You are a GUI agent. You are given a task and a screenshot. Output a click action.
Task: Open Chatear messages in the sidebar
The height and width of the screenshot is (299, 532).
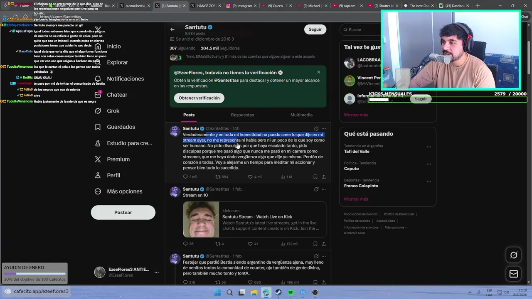[111, 95]
